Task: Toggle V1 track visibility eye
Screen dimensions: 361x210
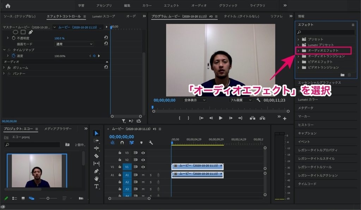Action: pos(143,167)
